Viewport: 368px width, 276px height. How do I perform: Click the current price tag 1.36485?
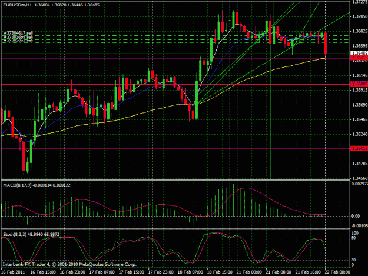(x=359, y=54)
